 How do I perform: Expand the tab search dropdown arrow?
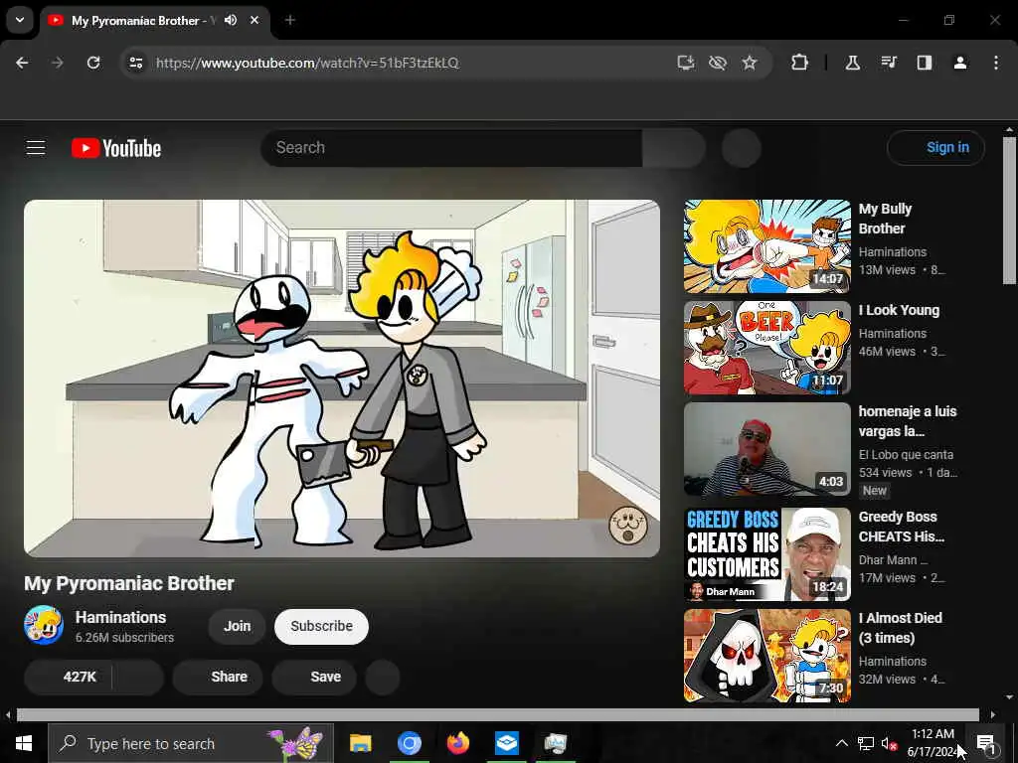20,20
